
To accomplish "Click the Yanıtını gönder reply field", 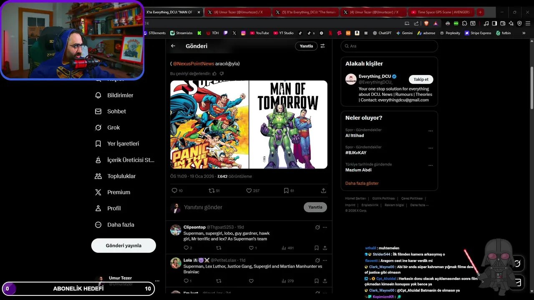I will (x=242, y=207).
